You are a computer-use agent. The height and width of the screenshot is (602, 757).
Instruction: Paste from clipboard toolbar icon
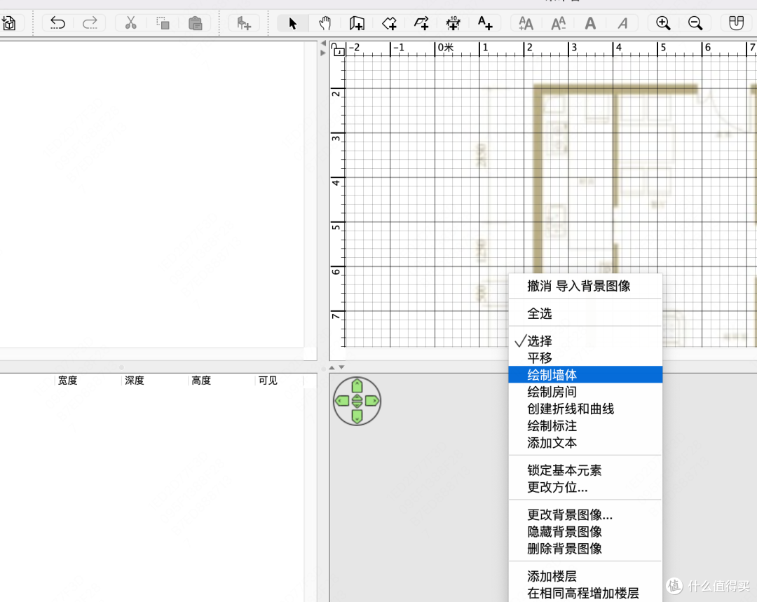[x=195, y=22]
